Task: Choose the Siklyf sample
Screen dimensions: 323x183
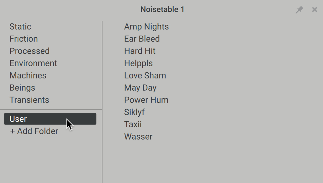Action: (x=134, y=112)
